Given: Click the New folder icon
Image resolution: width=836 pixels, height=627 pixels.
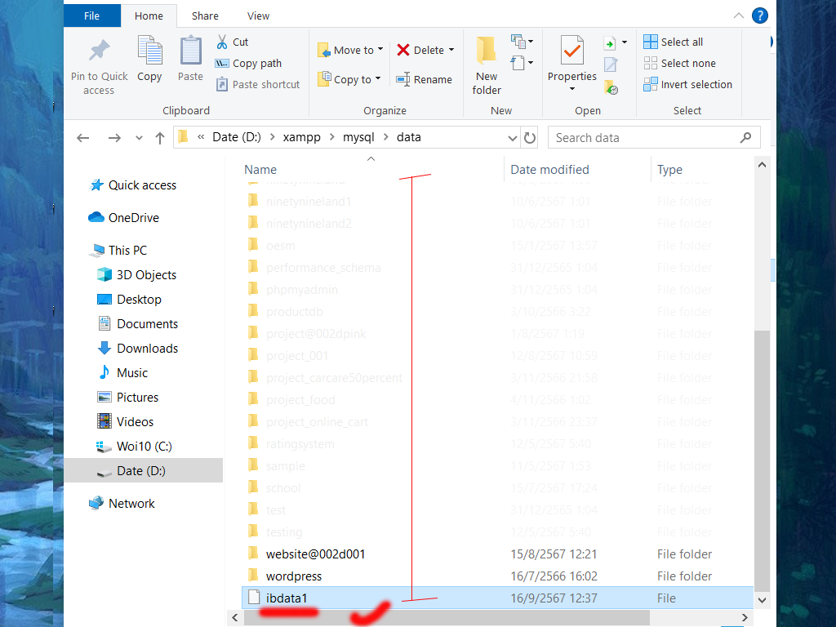Looking at the screenshot, I should [487, 51].
